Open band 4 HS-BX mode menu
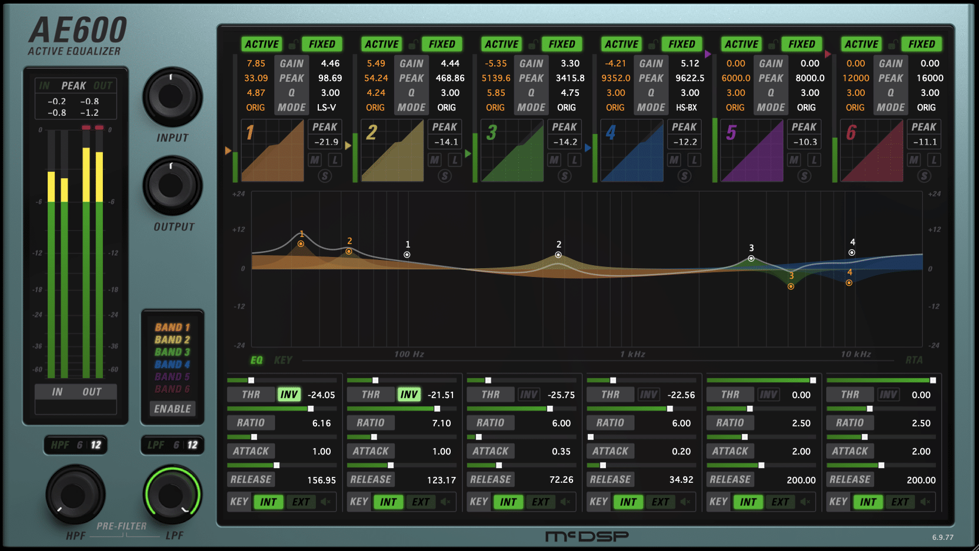Screen dimensions: 979x551 686,108
